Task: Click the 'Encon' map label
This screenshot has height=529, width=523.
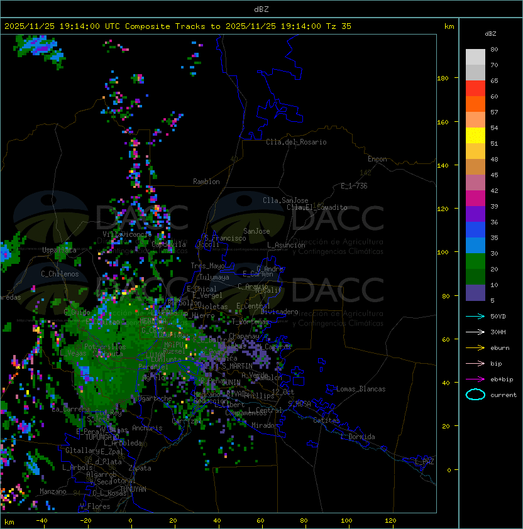Action: pos(377,159)
